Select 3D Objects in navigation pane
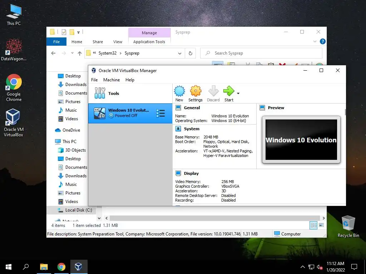The image size is (366, 274). 72,150
